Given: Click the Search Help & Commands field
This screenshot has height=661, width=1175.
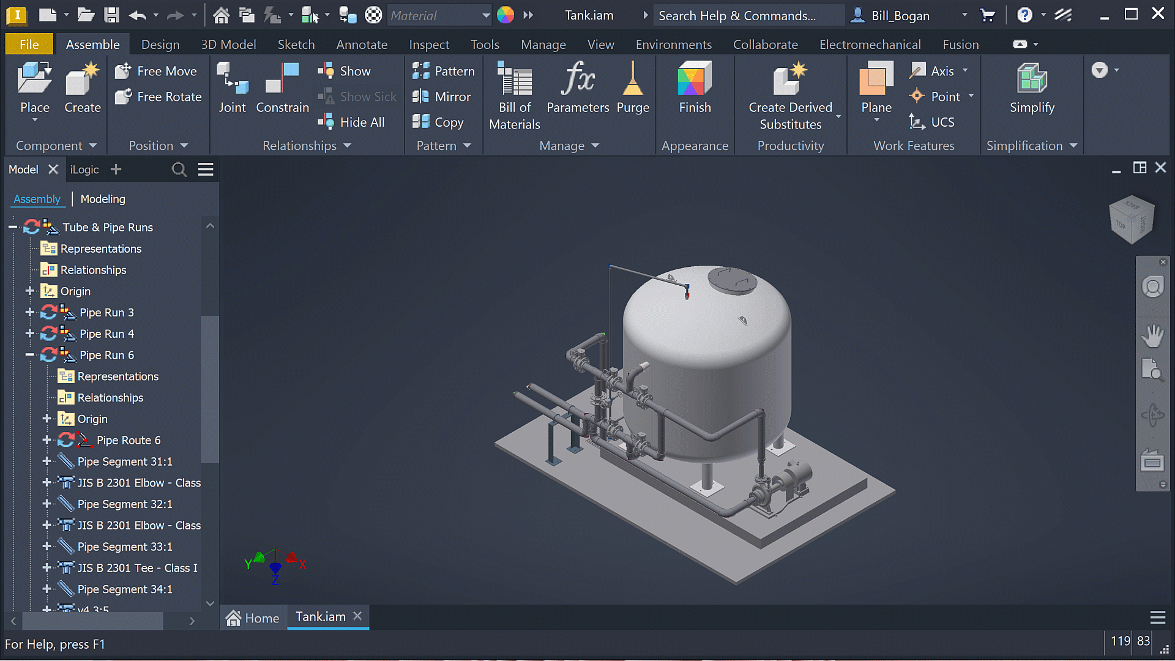Looking at the screenshot, I should pos(747,15).
